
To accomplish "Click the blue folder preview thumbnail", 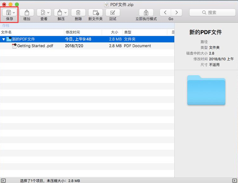I will coord(206,90).
